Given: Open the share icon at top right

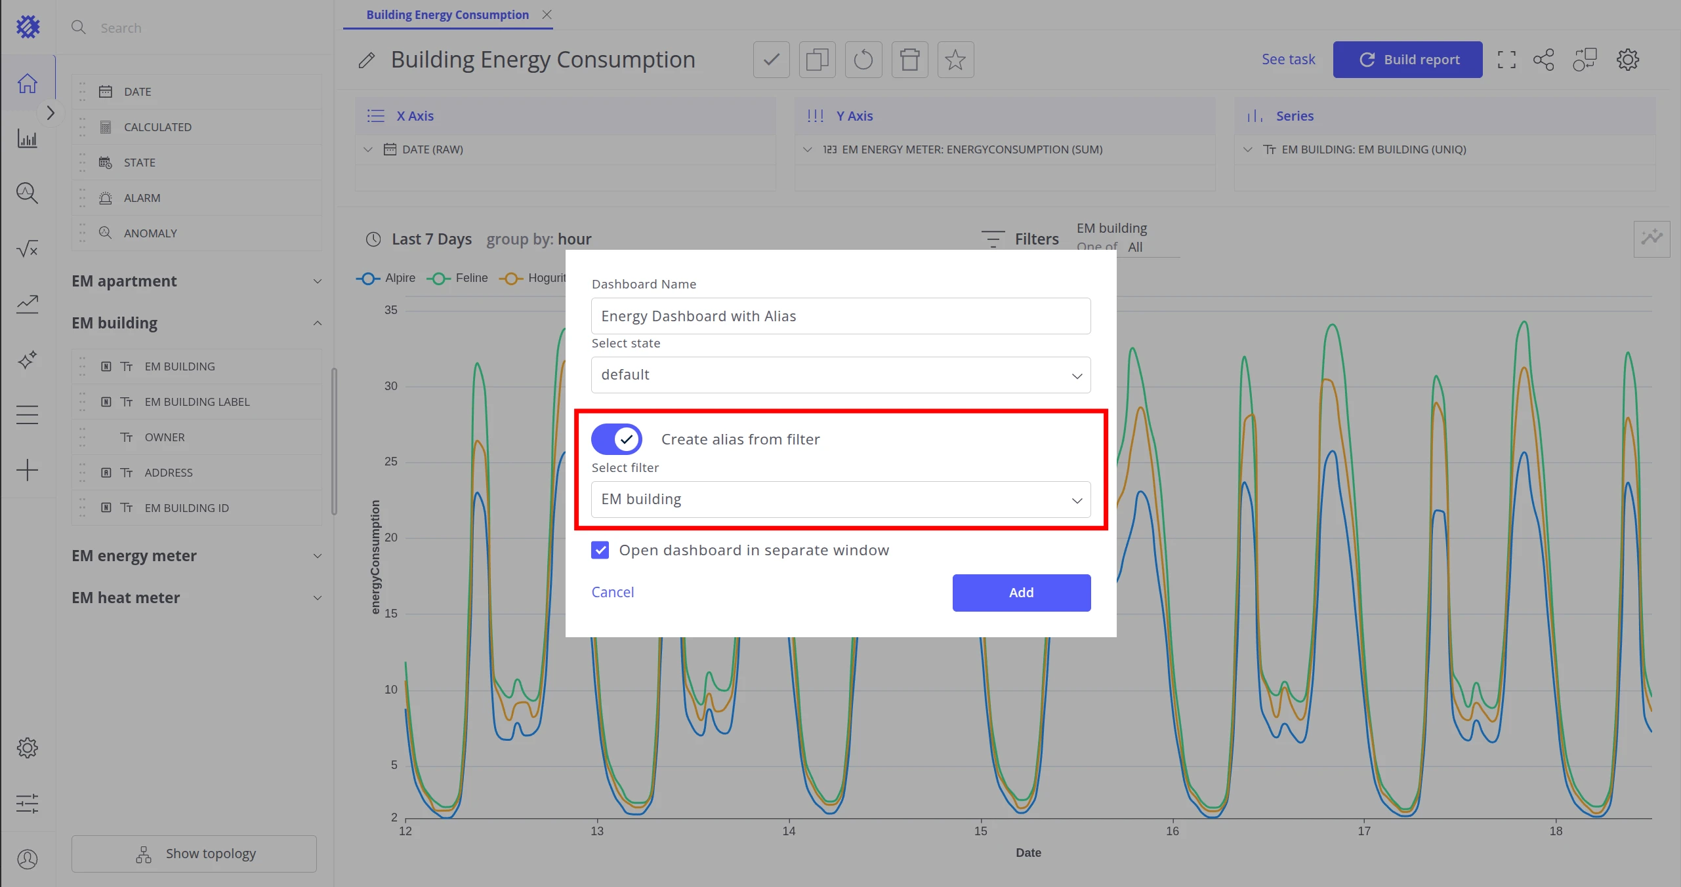Looking at the screenshot, I should [x=1543, y=60].
